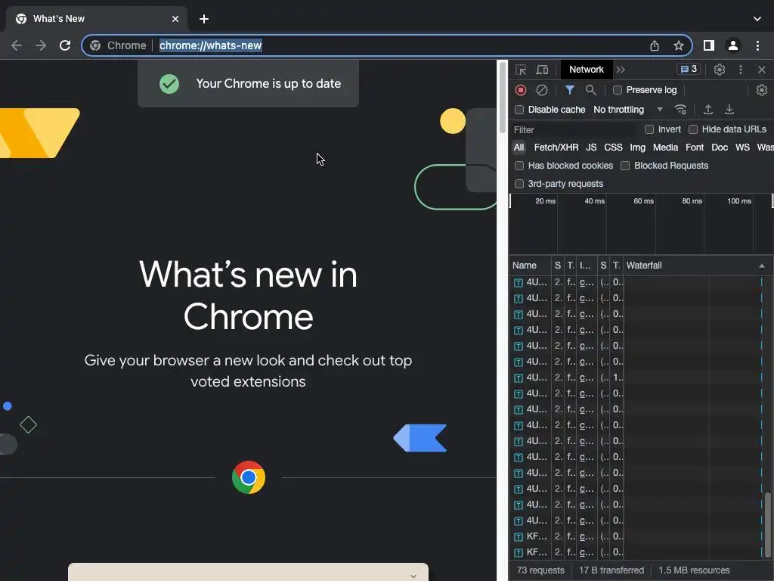The image size is (774, 581).
Task: Click the 60 ms timeline overview marker
Action: click(644, 201)
